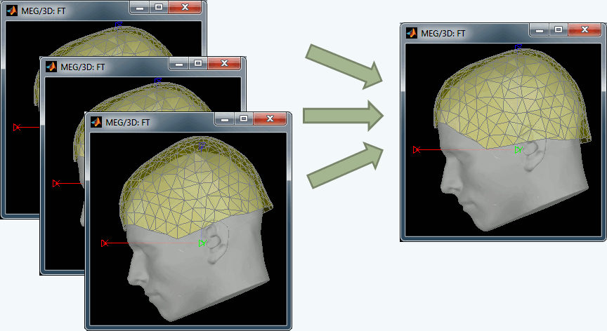
Task: Close the back-most top-left MEG/3D window
Action: (x=185, y=6)
